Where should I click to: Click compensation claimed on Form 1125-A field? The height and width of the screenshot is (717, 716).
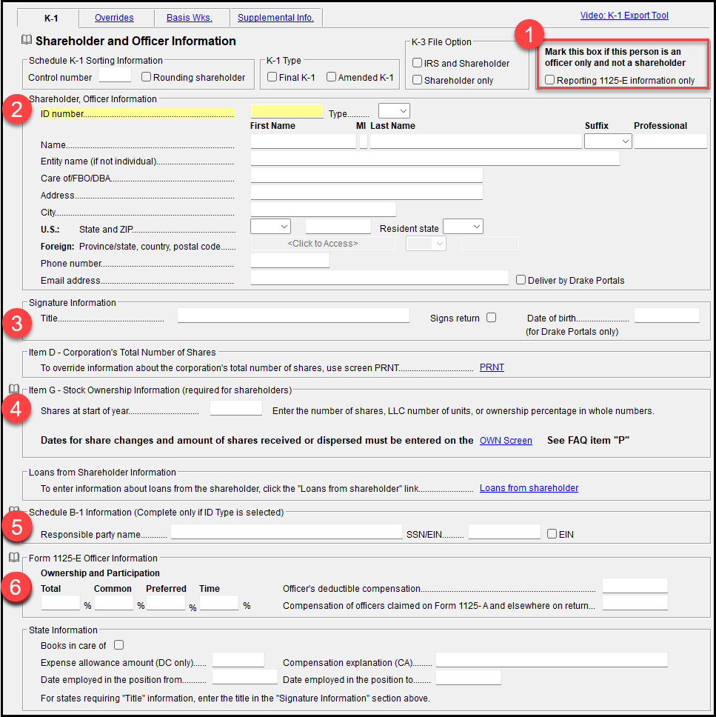635,603
